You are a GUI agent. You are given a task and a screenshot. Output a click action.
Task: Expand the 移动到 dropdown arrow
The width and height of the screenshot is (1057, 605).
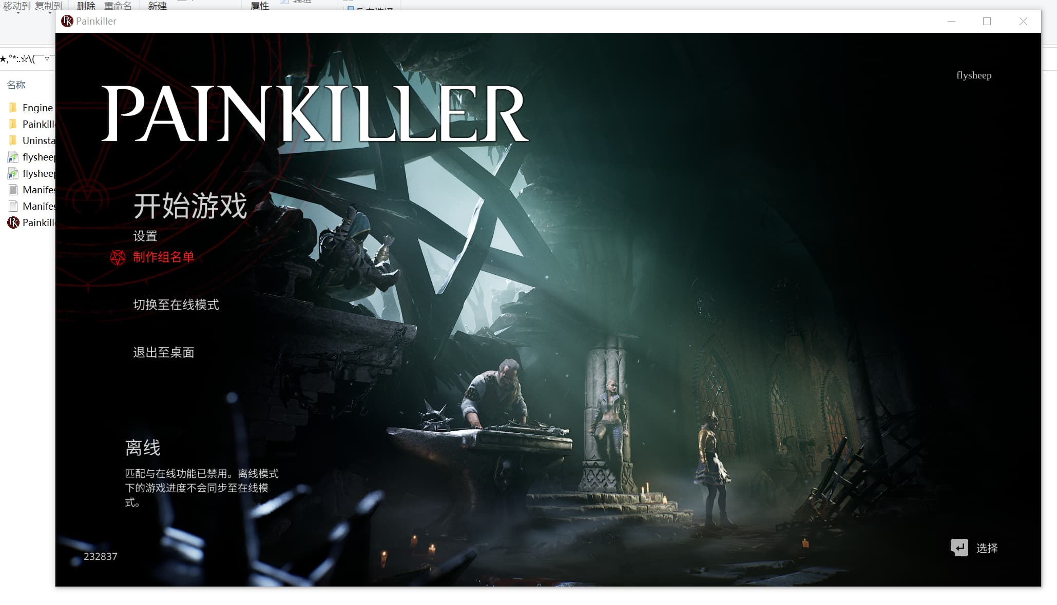tap(18, 12)
